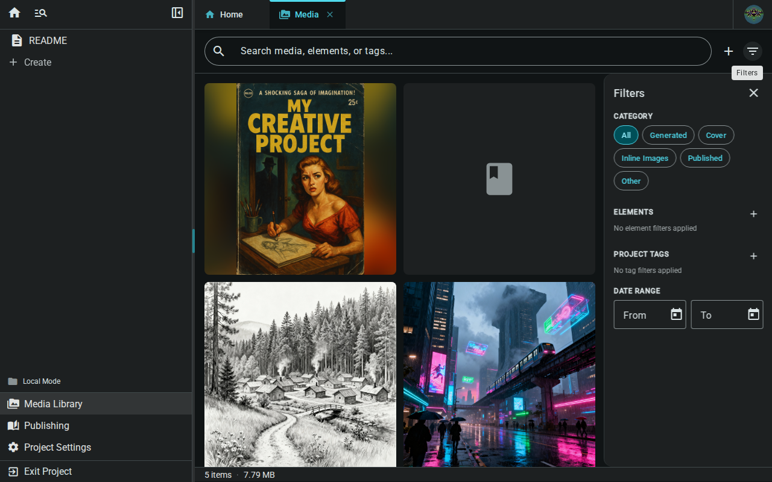
Task: Click the Local Mode folder icon
Action: (13, 381)
